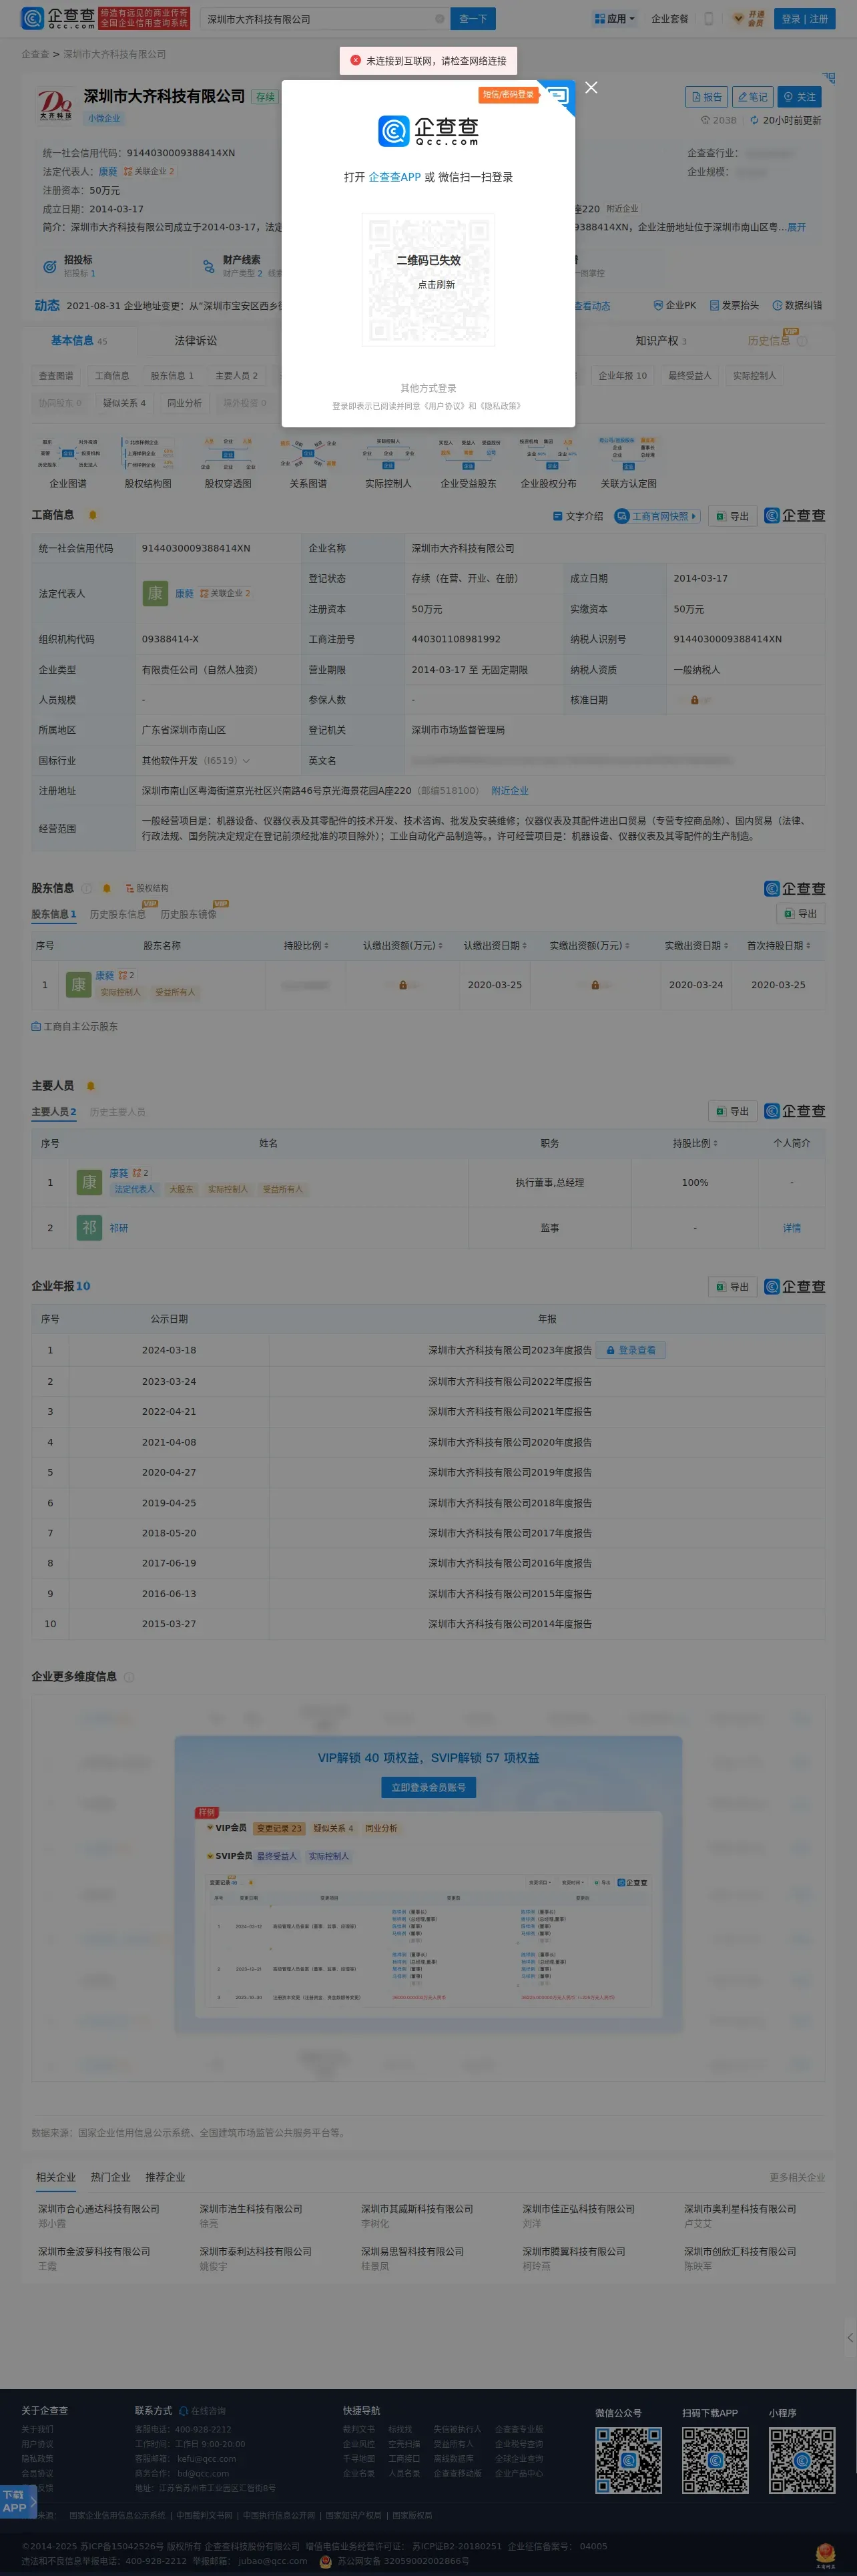Screen dimensions: 857x2576
Task: Open 附近企业 link beside 注册地址
Action: click(509, 791)
